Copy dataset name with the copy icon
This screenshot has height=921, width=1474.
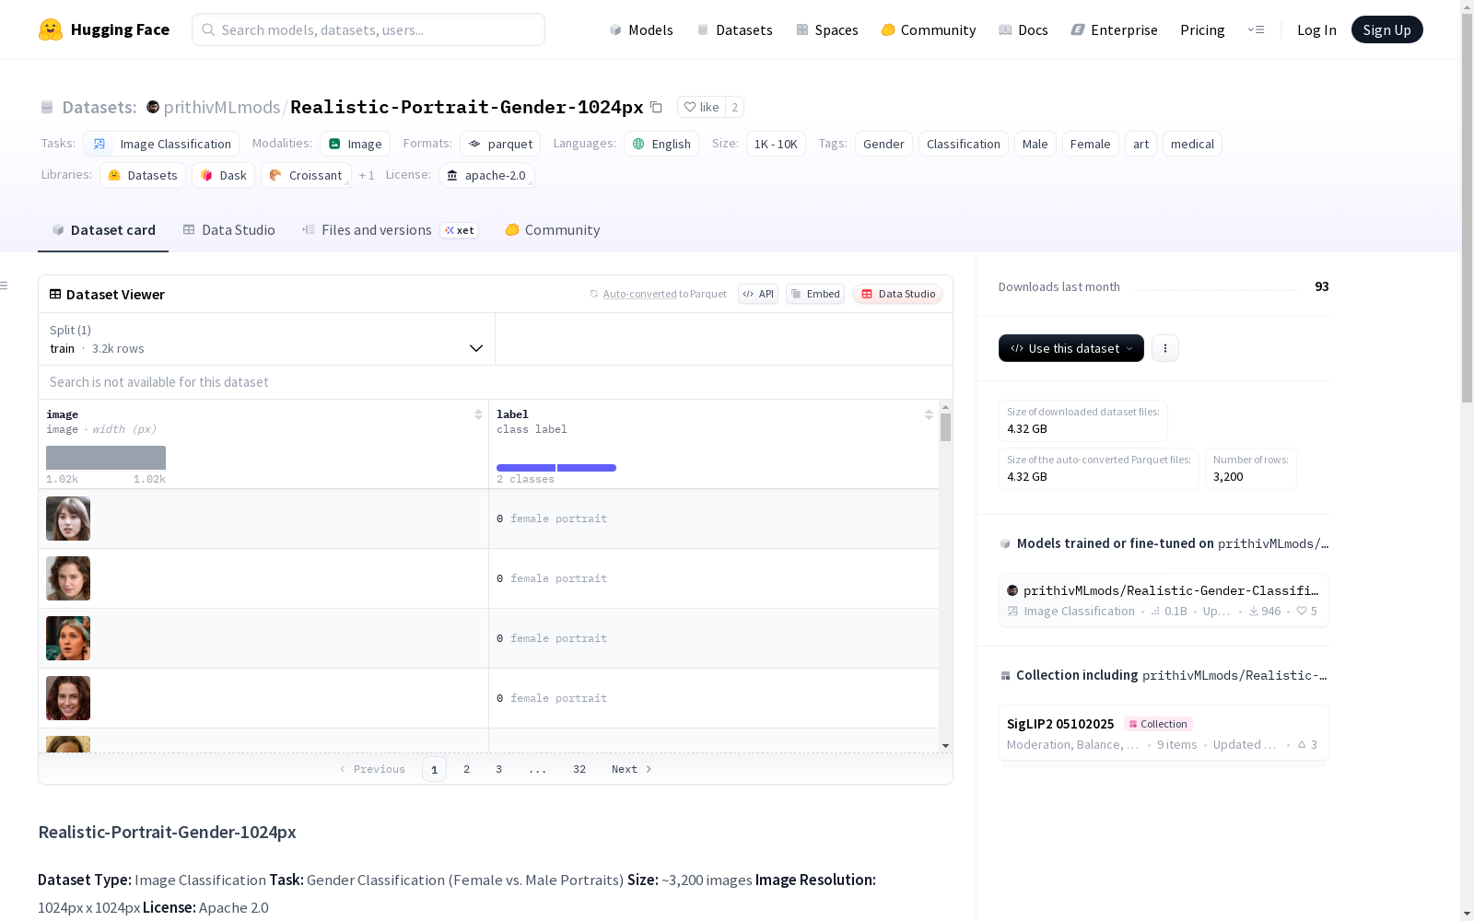(656, 107)
